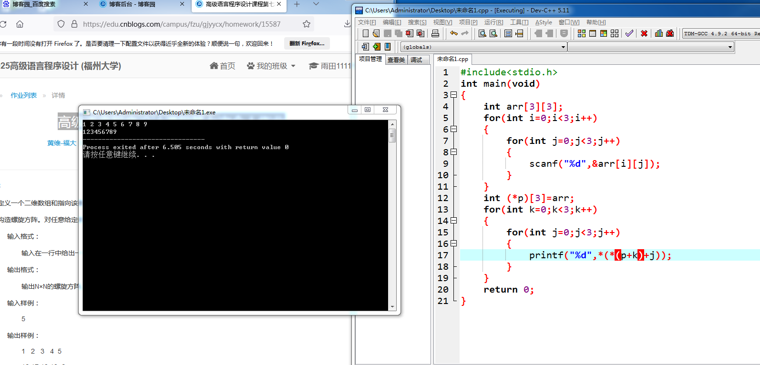Click the purple checkmark Debug icon
This screenshot has height=365, width=760.
click(x=629, y=33)
